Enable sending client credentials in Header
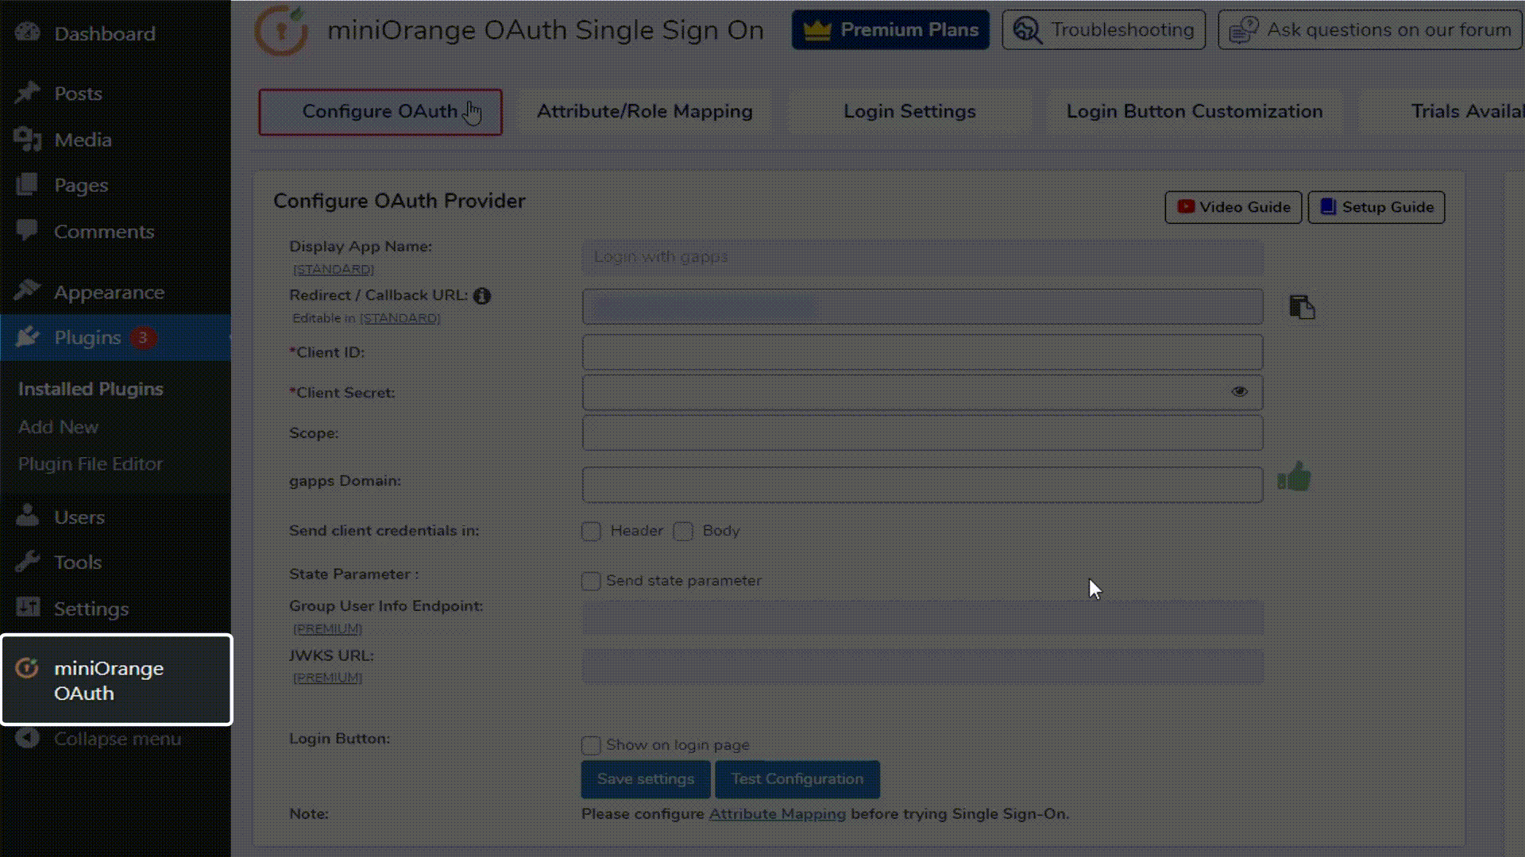 (x=591, y=532)
